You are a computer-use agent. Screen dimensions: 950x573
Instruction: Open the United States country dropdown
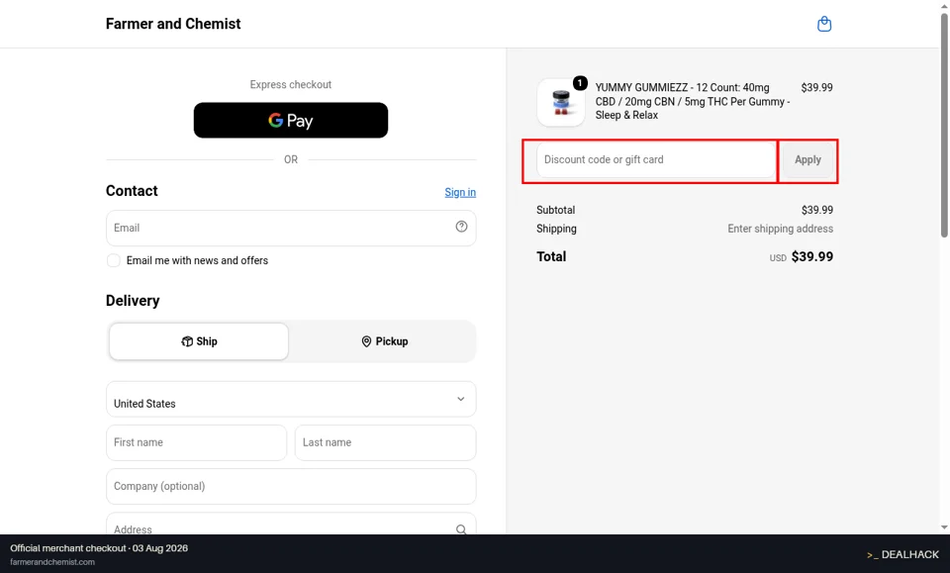291,399
